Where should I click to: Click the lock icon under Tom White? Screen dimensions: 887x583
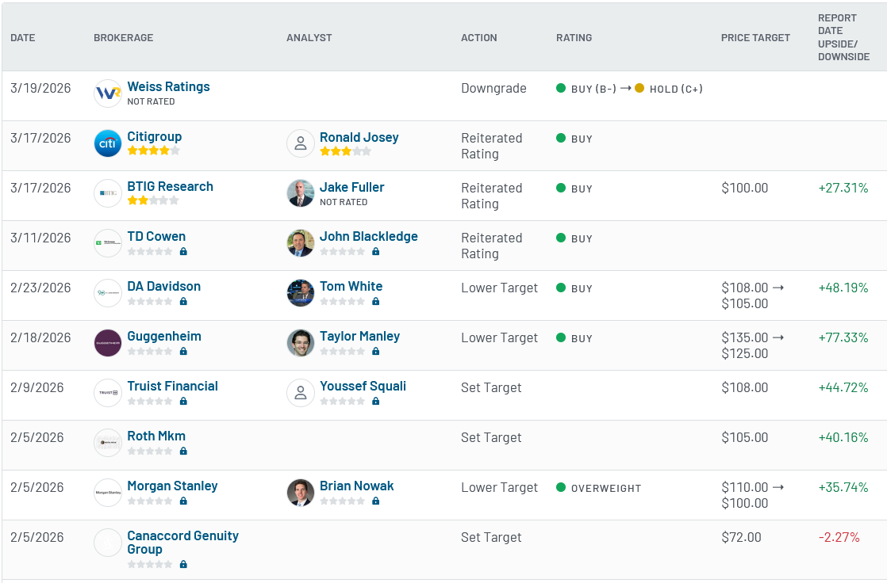(375, 301)
